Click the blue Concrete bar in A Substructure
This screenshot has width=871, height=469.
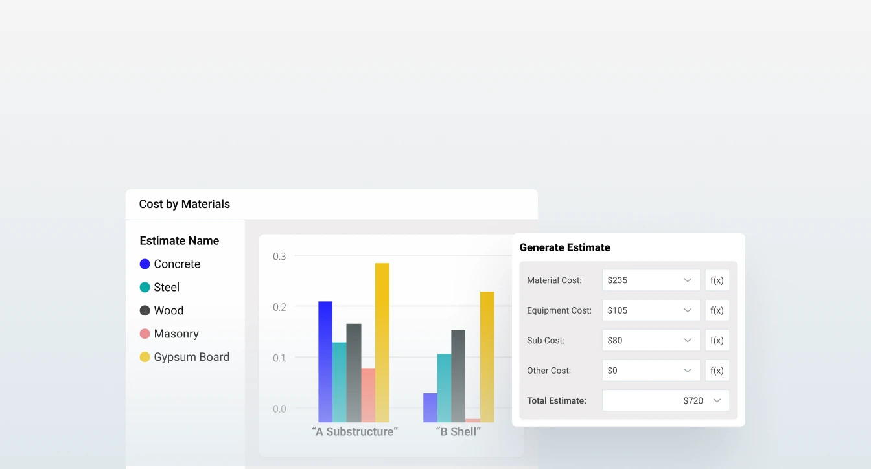(x=325, y=361)
